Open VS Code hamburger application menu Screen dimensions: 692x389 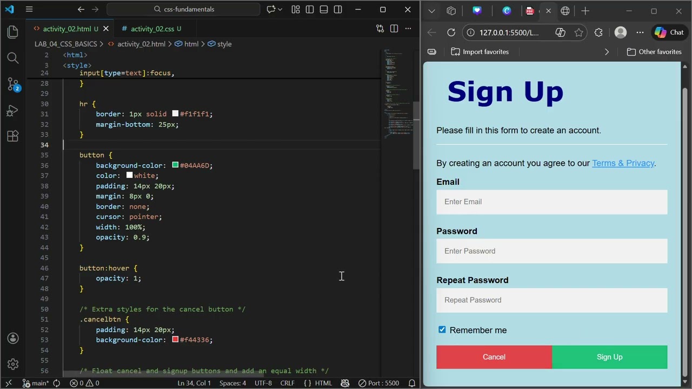pyautogui.click(x=29, y=9)
